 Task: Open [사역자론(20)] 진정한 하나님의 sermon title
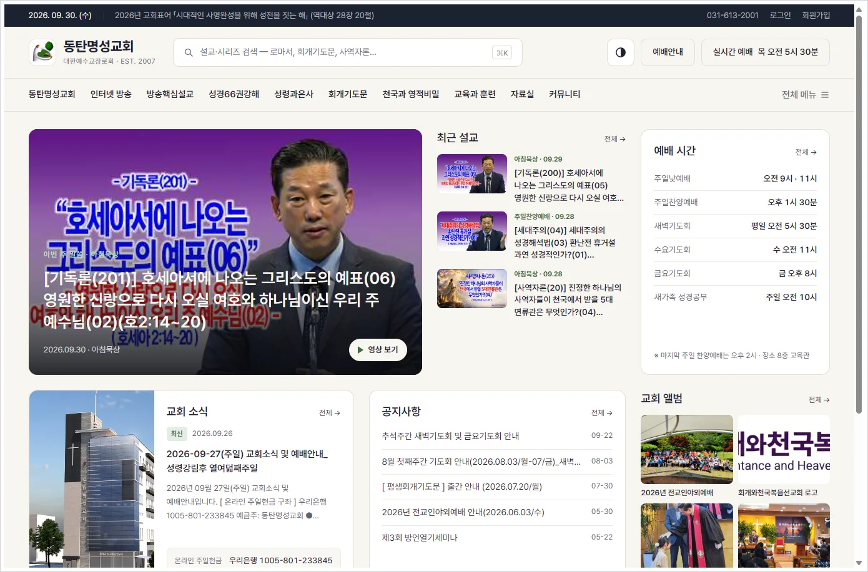[x=568, y=300]
